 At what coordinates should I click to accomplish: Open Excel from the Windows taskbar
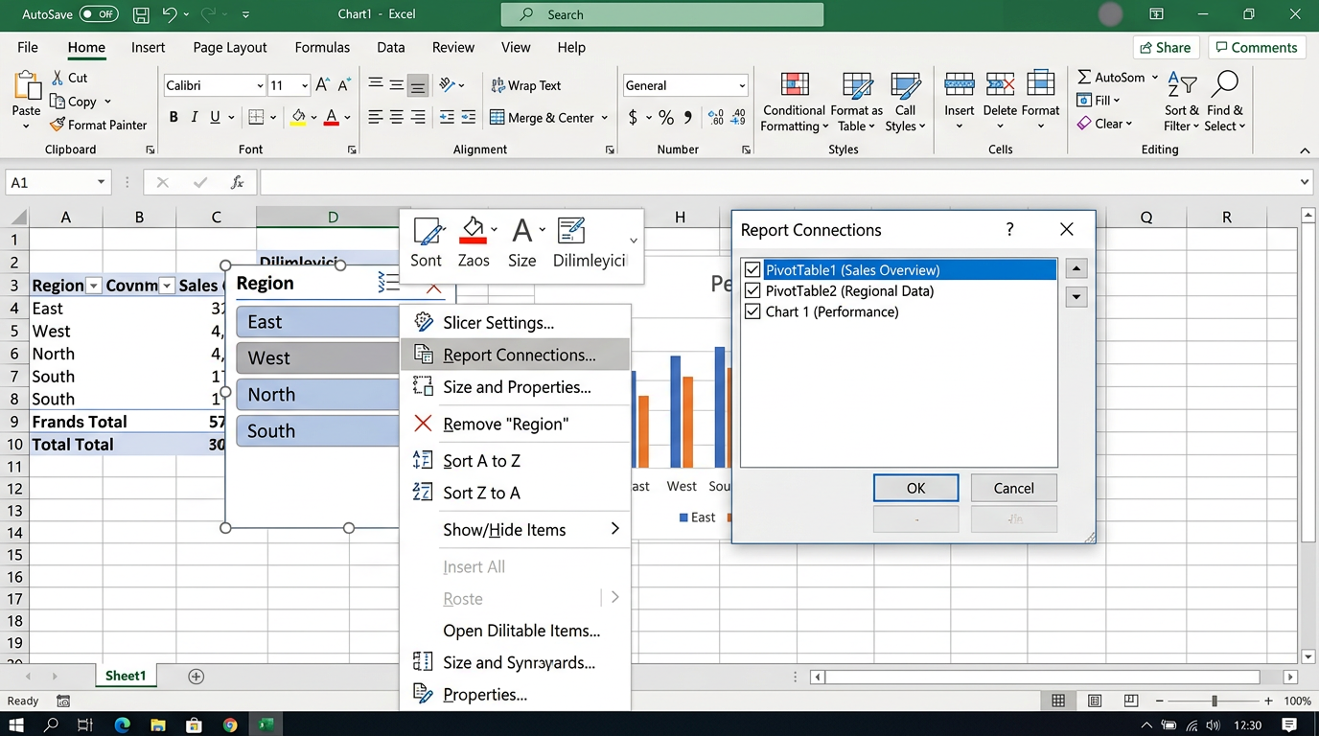pyautogui.click(x=266, y=724)
